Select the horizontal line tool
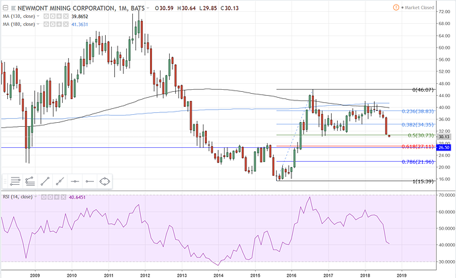 (75, 180)
